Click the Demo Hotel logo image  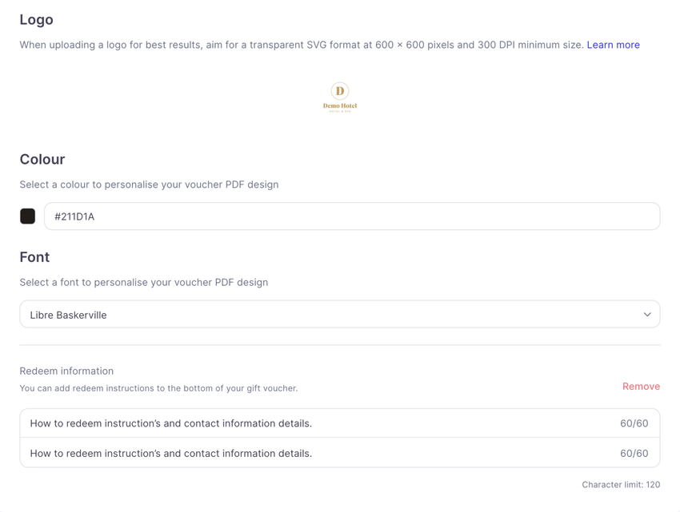pos(340,97)
